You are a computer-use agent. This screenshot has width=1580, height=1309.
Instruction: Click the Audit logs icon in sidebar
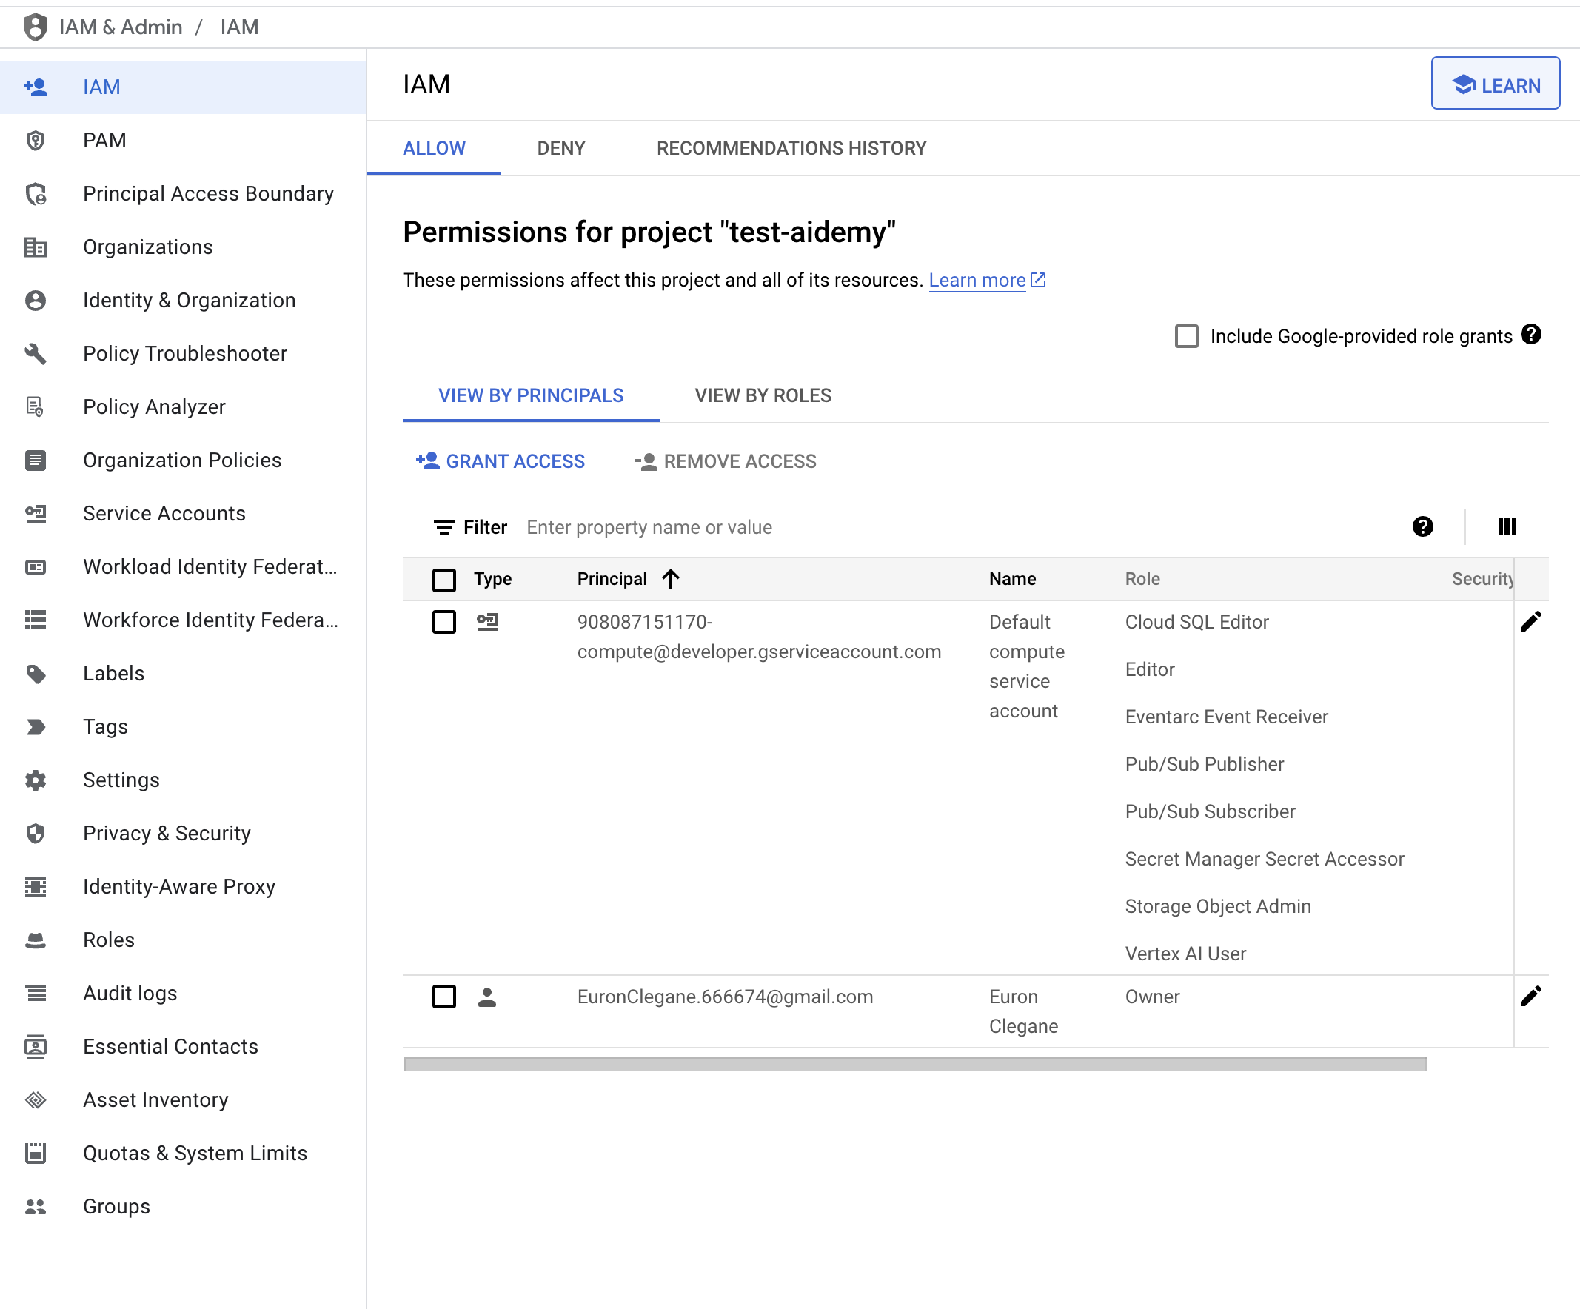pos(36,993)
